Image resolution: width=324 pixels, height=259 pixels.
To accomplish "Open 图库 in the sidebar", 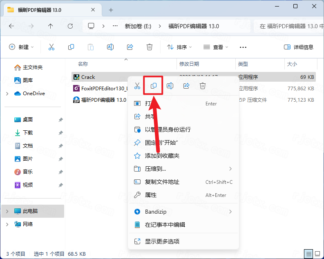I will tap(23, 80).
